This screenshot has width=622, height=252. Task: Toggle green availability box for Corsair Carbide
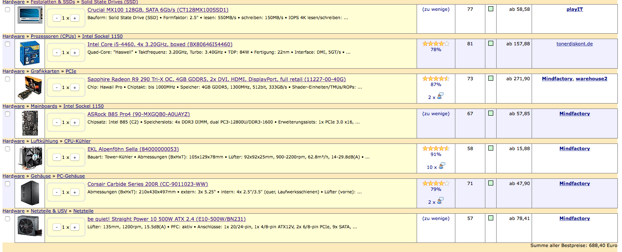[x=491, y=183]
